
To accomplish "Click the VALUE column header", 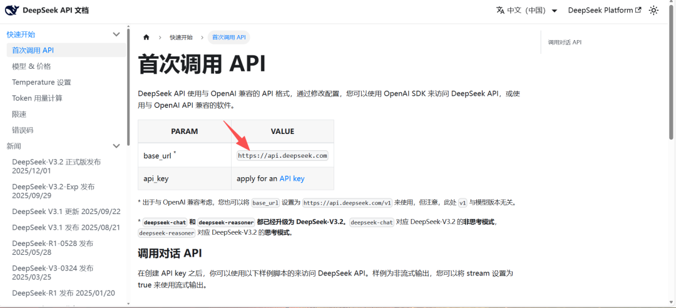I will pyautogui.click(x=282, y=131).
